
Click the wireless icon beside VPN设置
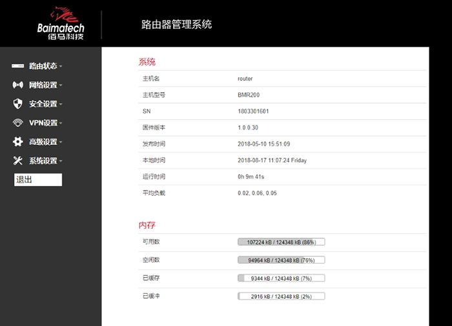point(18,123)
